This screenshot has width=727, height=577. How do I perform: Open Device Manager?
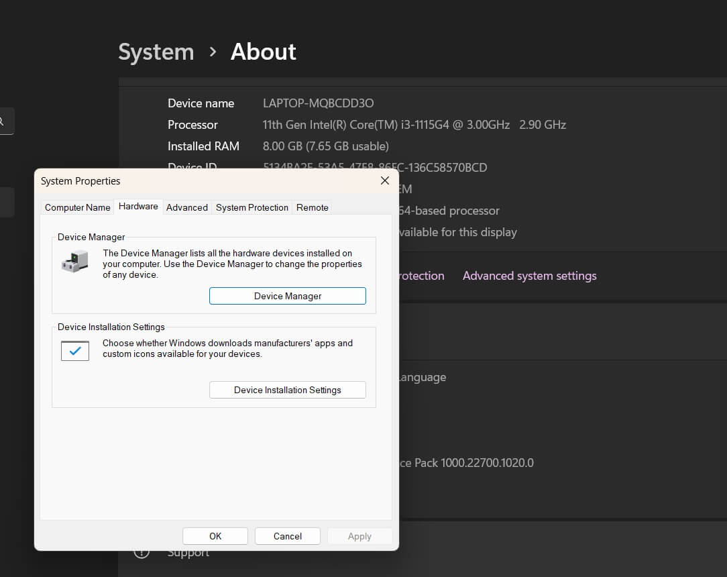click(x=287, y=295)
